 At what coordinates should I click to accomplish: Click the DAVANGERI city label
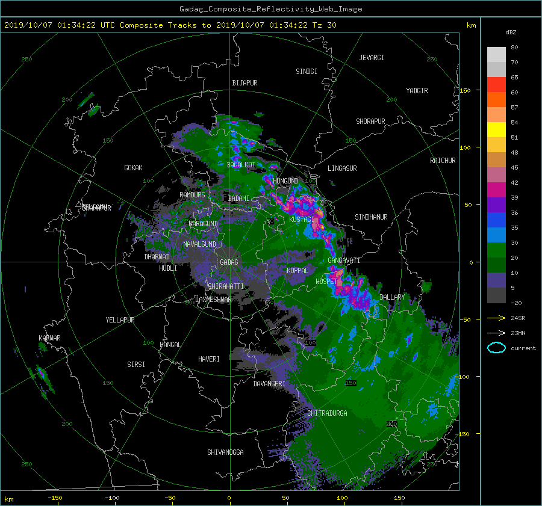[269, 384]
